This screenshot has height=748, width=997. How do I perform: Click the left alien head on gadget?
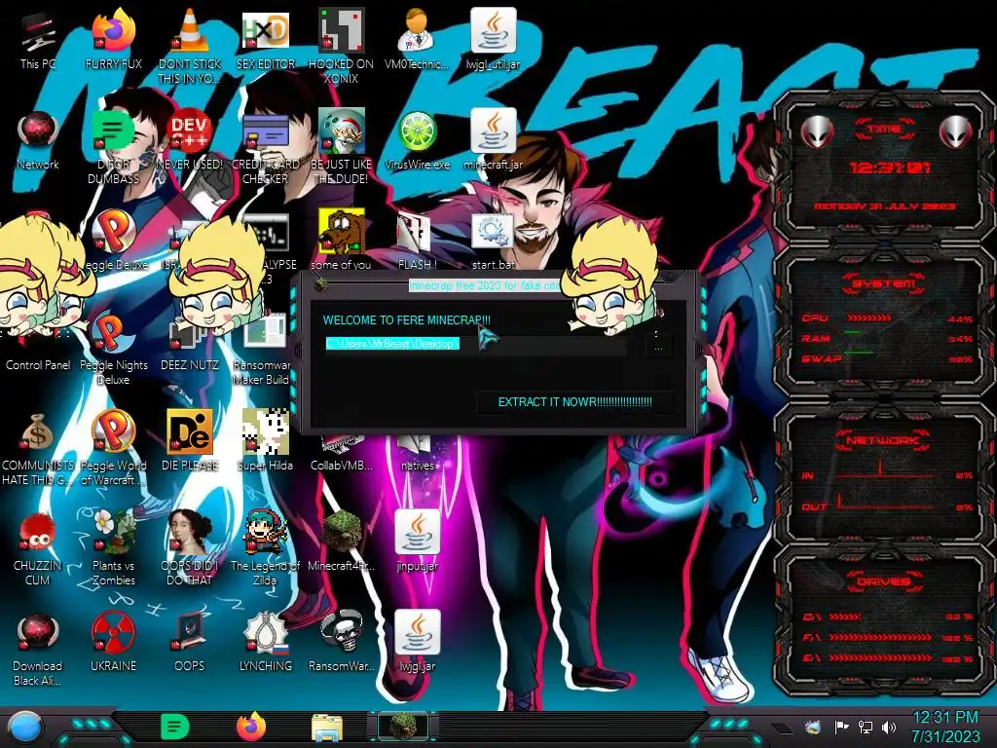point(818,131)
